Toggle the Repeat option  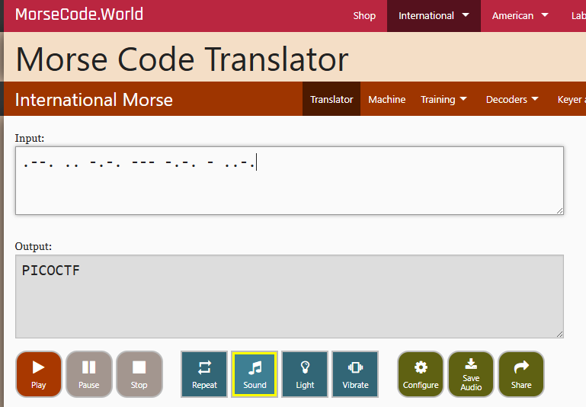204,374
